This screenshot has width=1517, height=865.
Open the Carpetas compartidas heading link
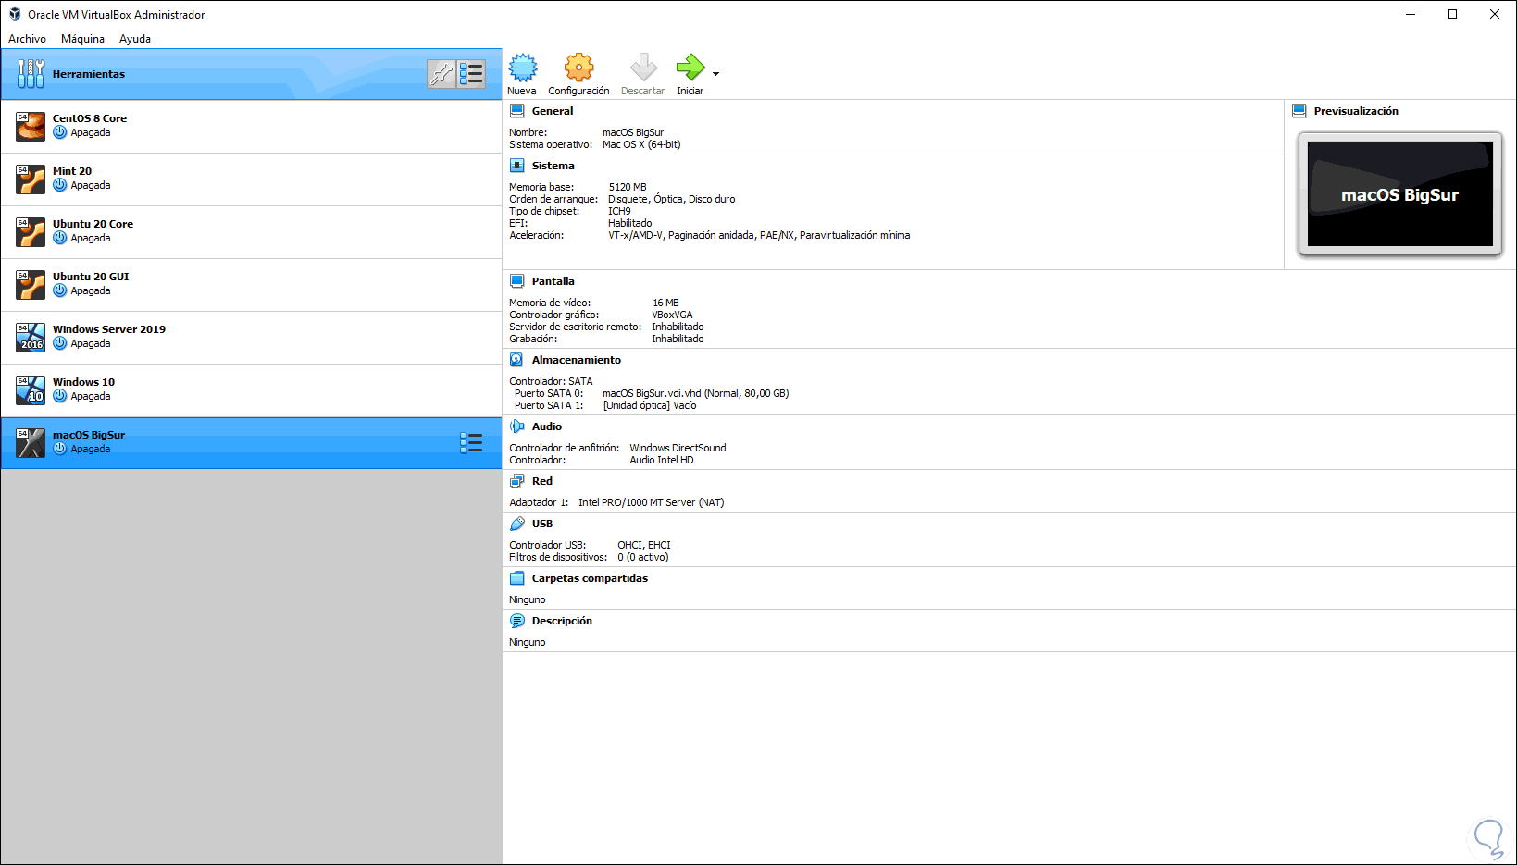(590, 578)
